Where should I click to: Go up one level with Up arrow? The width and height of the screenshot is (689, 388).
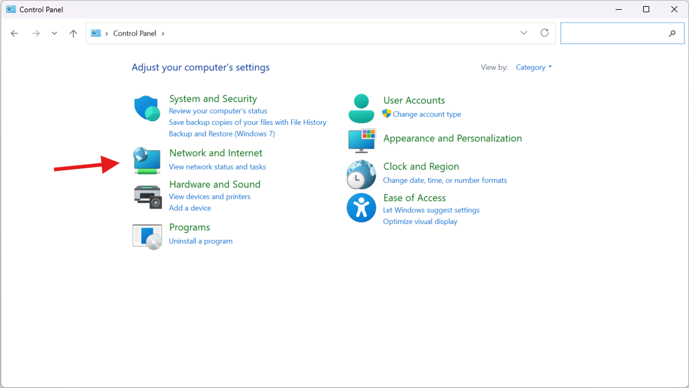73,34
